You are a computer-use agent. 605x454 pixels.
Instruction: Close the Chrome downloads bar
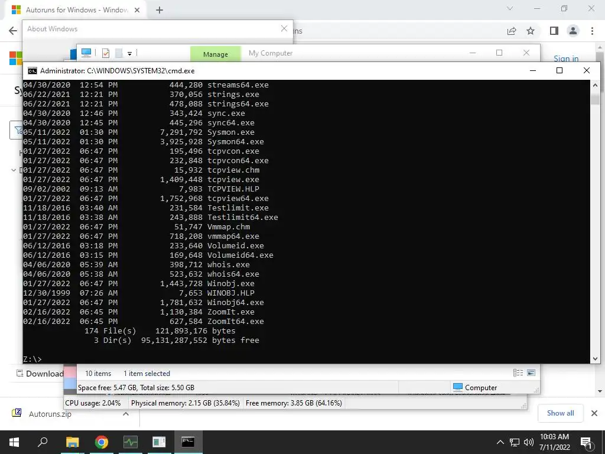click(x=594, y=413)
